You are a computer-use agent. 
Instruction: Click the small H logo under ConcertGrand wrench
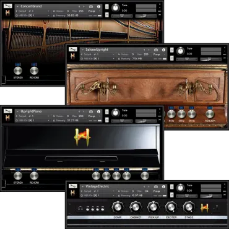(x=7, y=13)
